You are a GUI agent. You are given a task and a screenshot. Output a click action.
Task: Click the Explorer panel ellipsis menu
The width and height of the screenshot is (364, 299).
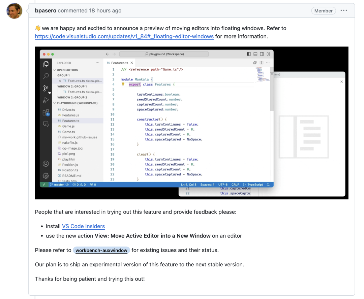(97, 63)
